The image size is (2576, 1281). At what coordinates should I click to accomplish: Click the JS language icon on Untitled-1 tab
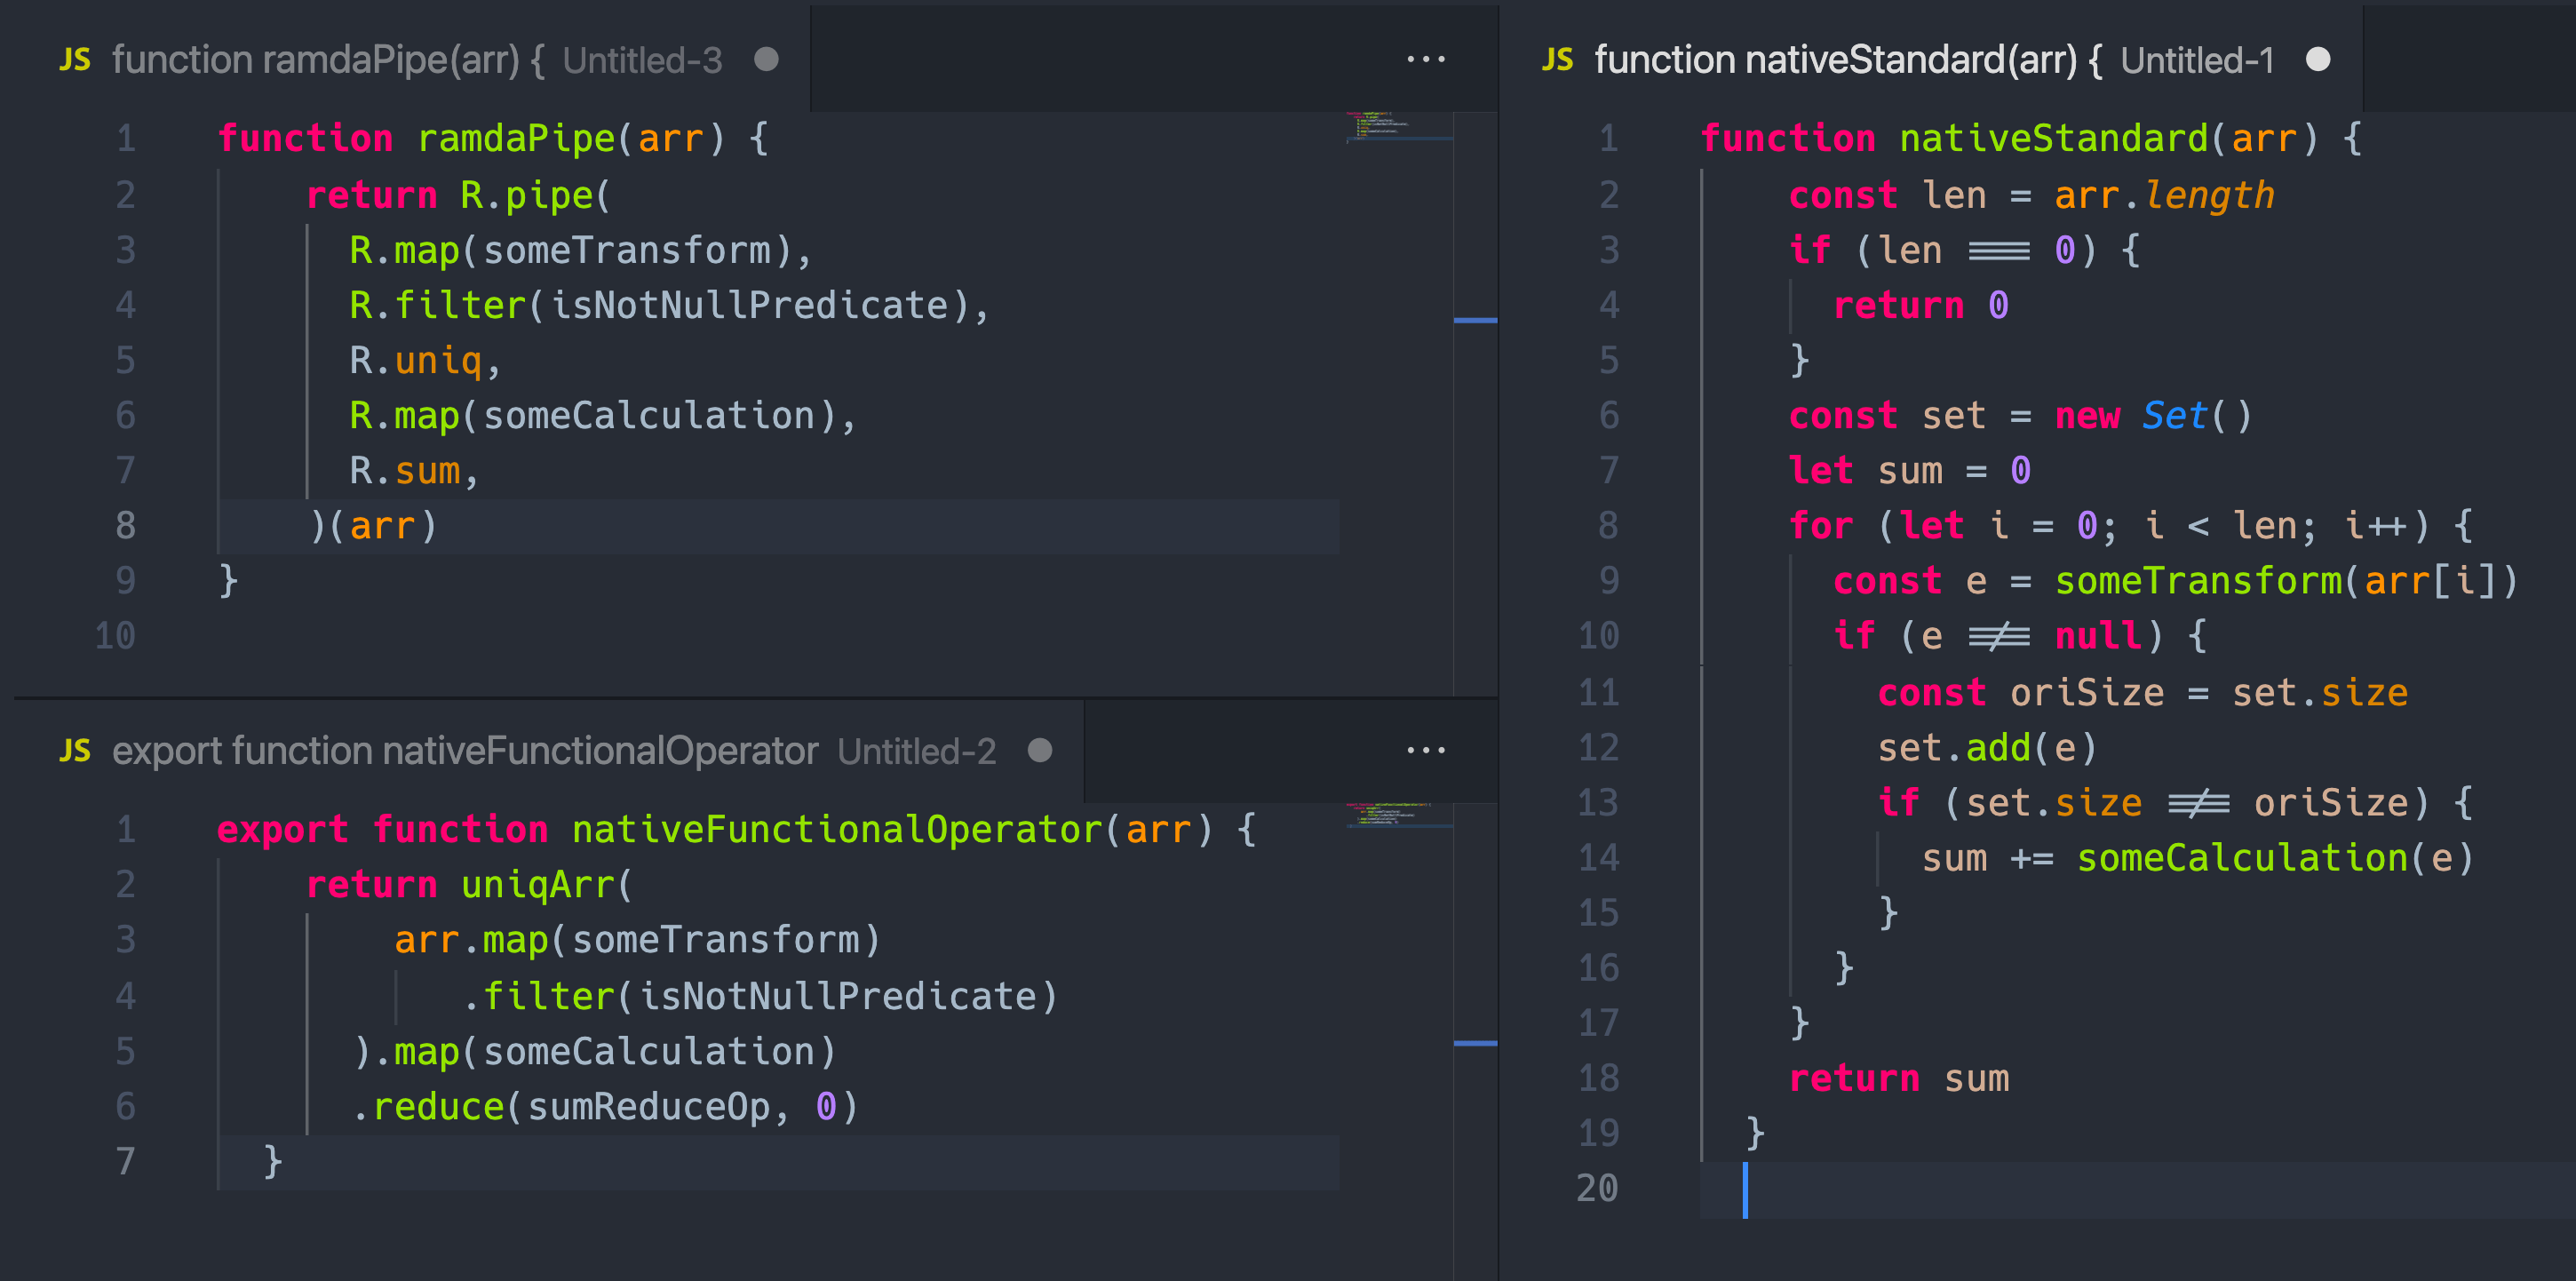click(x=1556, y=58)
